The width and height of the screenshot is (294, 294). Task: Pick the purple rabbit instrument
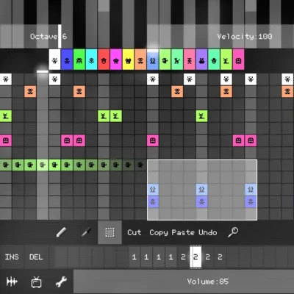click(201, 60)
